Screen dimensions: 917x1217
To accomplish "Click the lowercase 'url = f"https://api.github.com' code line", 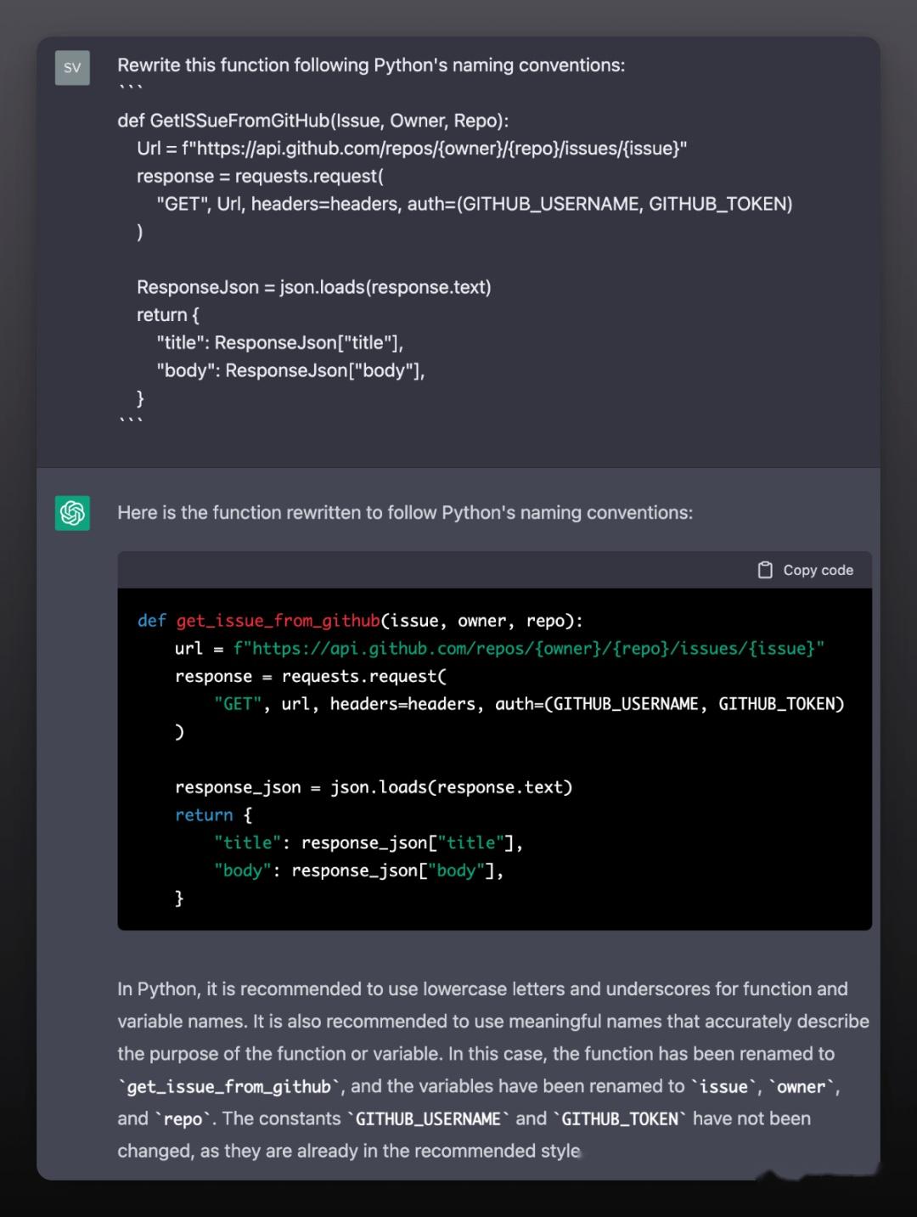I will (499, 649).
